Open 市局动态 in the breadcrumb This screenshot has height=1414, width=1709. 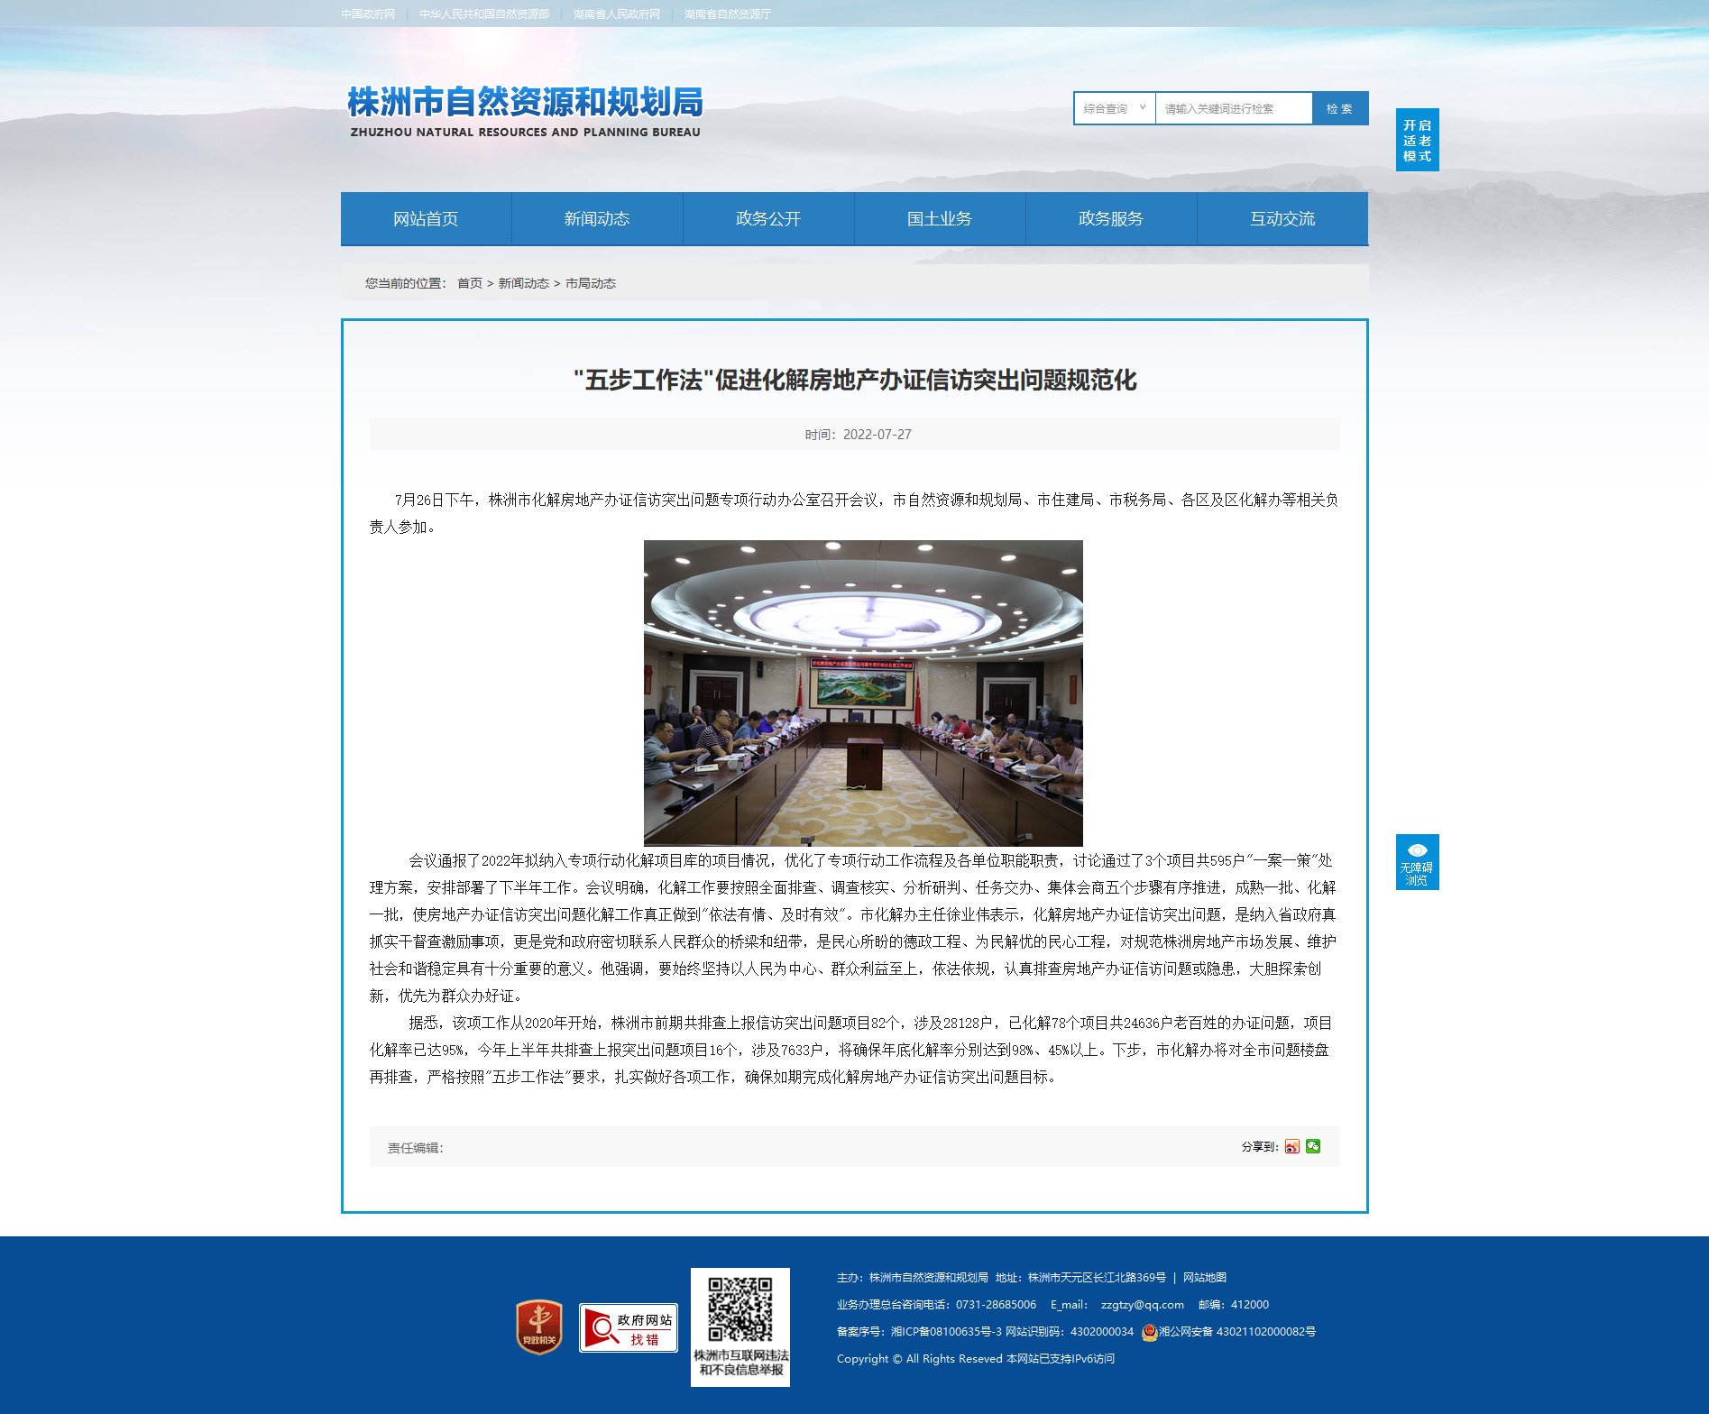pyautogui.click(x=591, y=283)
